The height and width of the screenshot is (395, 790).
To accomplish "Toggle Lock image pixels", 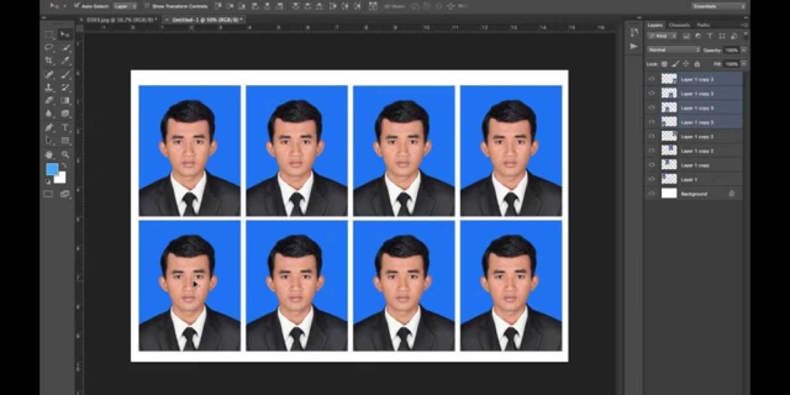I will [x=675, y=64].
